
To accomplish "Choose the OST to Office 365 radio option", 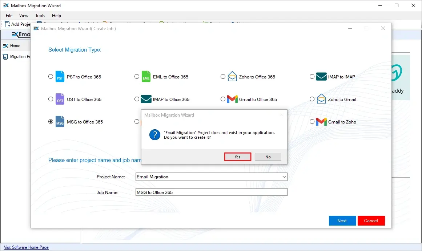I will tap(51, 99).
